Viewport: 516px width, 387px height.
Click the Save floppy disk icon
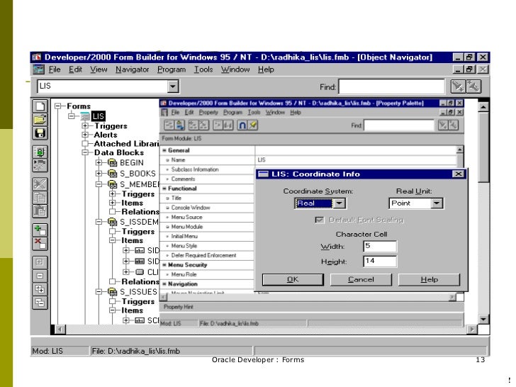(x=40, y=133)
